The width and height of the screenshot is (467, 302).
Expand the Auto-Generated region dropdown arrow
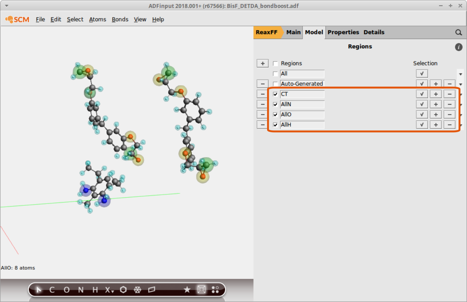click(461, 85)
